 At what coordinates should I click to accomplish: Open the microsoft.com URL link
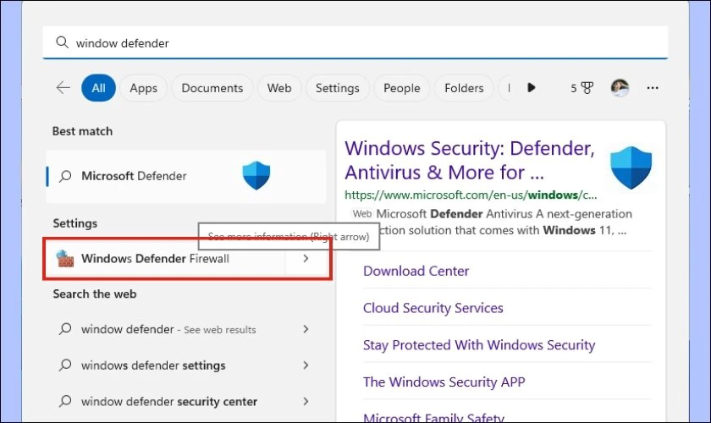[x=471, y=195]
